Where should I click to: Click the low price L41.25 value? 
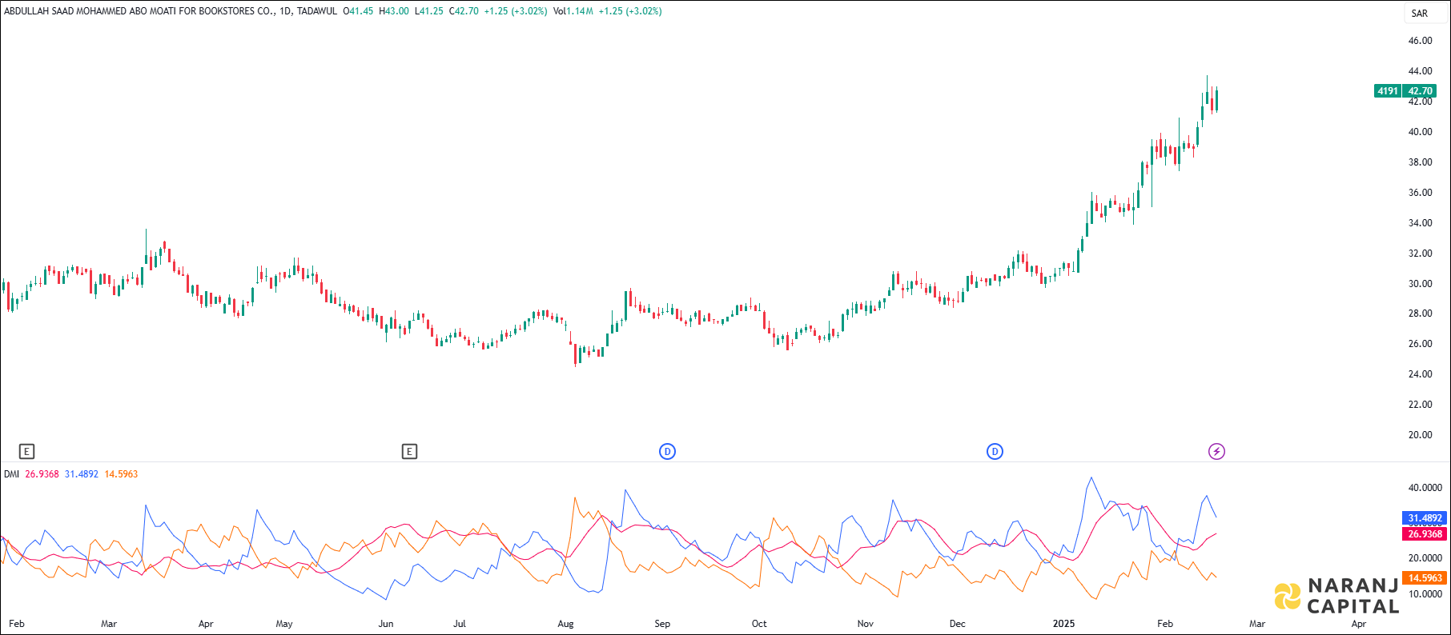click(429, 11)
